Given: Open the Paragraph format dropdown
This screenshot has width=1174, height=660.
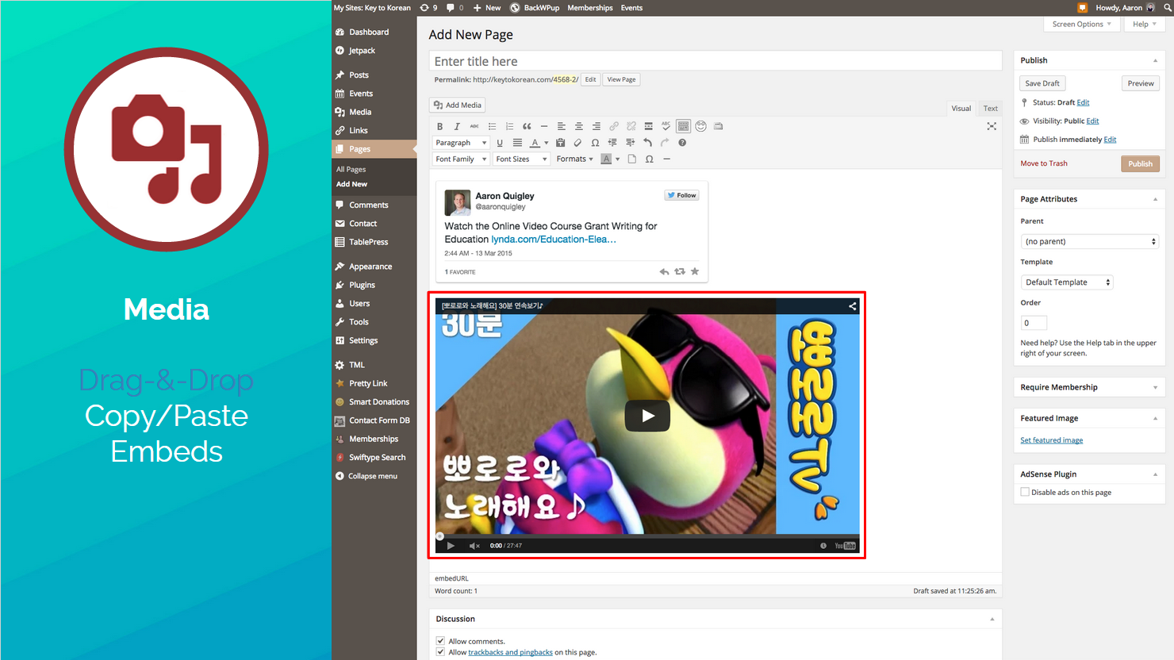Looking at the screenshot, I should click(x=460, y=143).
